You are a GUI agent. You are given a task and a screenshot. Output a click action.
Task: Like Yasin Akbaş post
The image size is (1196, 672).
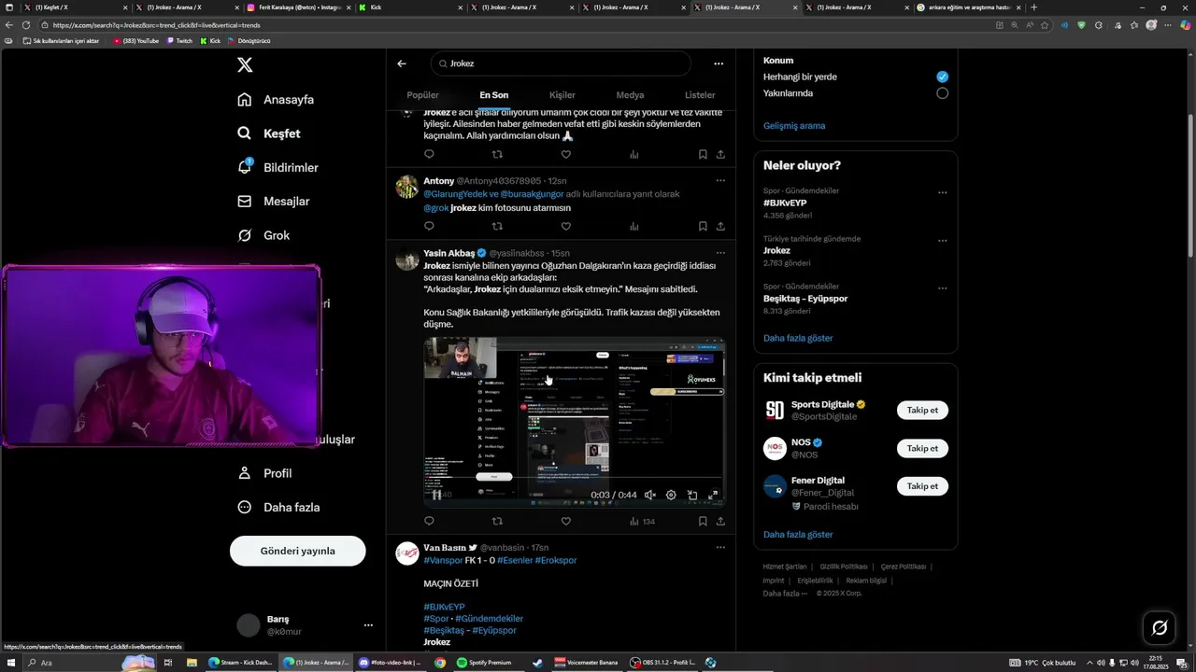pos(565,522)
